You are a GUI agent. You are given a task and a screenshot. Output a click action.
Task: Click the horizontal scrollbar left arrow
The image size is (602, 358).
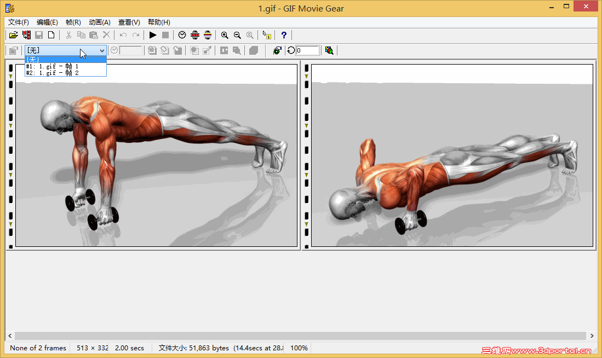10,336
